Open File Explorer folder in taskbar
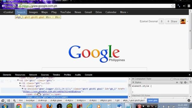Image resolution: width=192 pixels, height=108 pixels. pyautogui.click(x=29, y=106)
